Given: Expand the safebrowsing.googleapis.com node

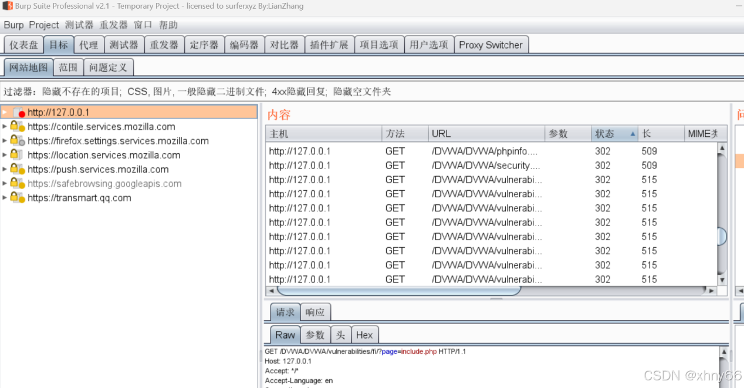Looking at the screenshot, I should click(x=5, y=184).
